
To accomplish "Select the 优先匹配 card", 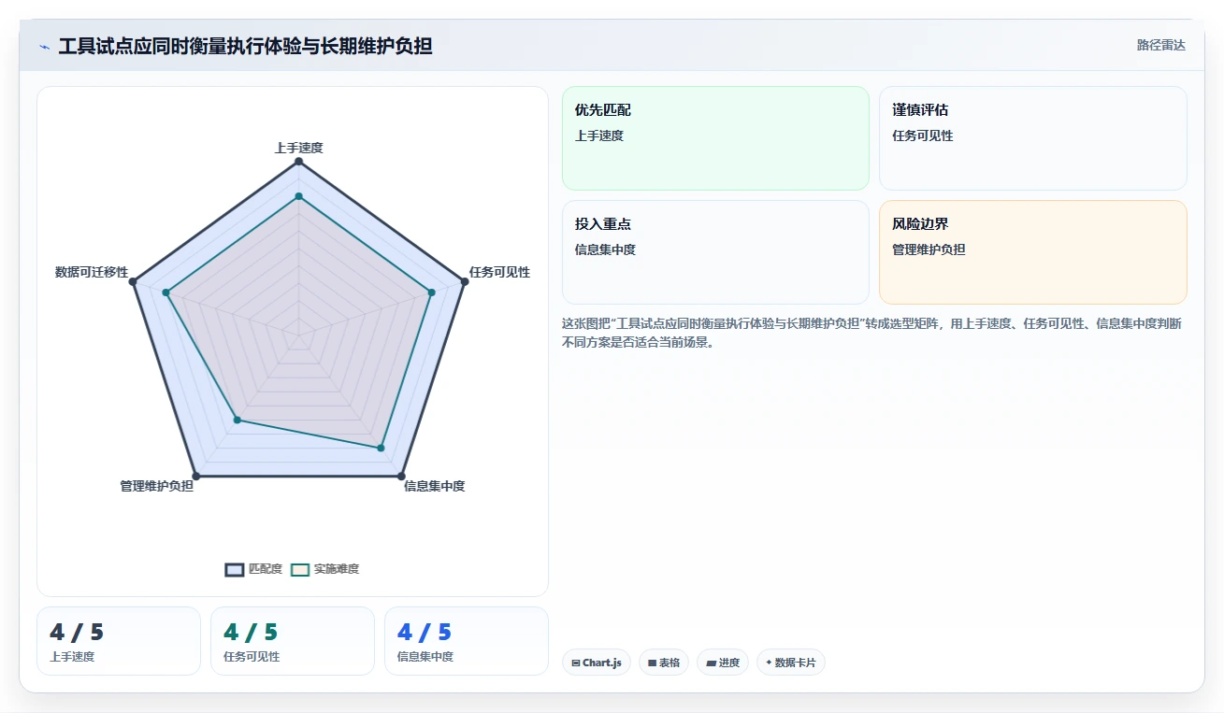I will (x=715, y=138).
